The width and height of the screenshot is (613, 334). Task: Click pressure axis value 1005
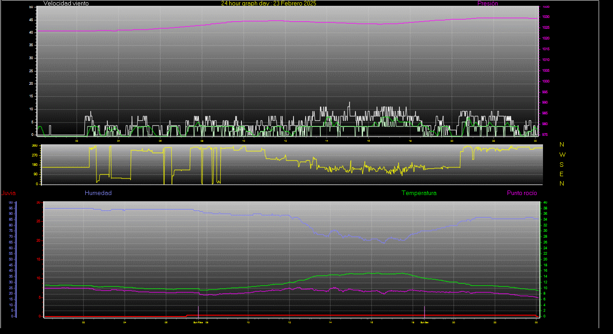545,71
